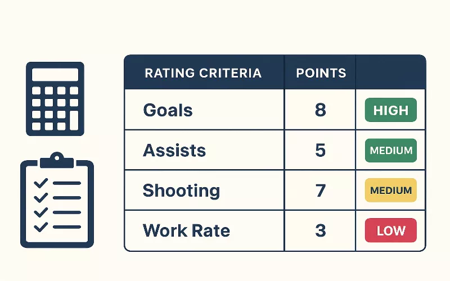Click the red LOW badge
The height and width of the screenshot is (281, 450).
391,230
